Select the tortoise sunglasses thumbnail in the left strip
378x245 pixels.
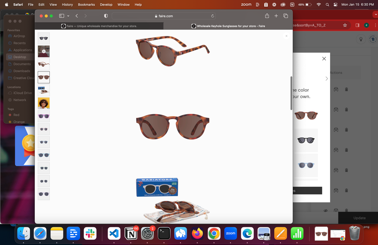(44, 77)
